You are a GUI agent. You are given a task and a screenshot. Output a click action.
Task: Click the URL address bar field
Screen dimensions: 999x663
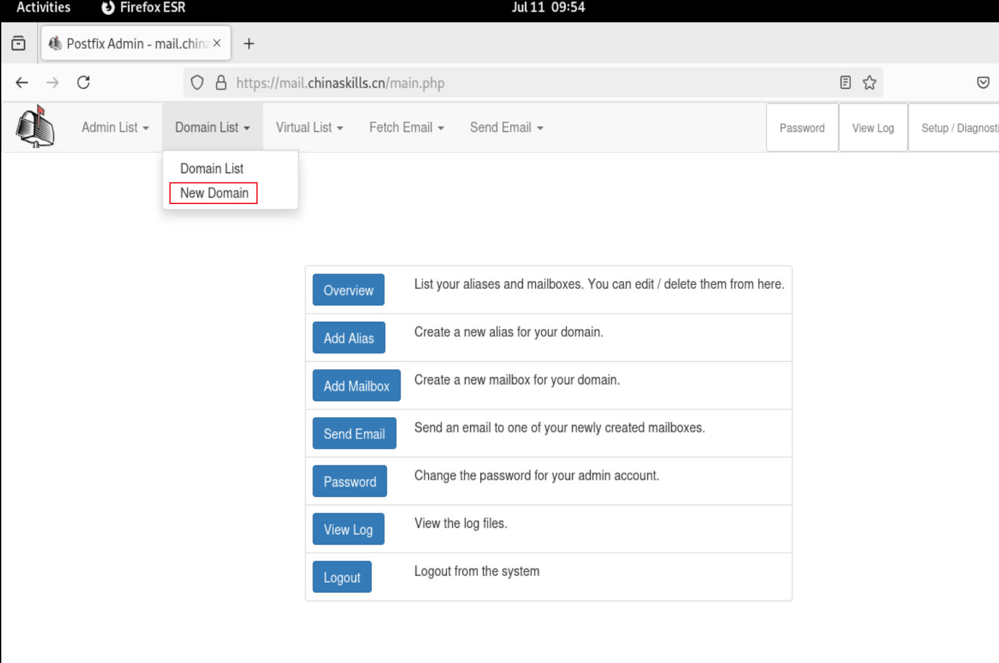pos(533,82)
